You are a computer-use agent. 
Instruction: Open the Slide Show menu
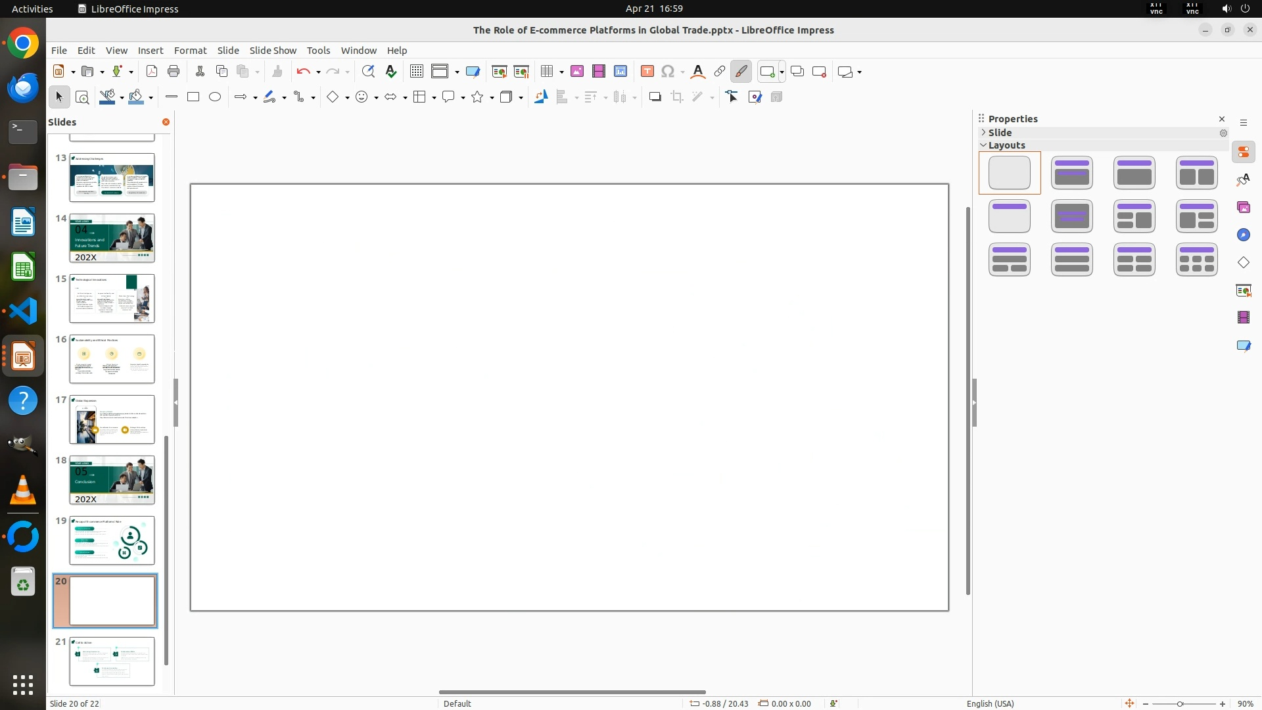point(272,51)
